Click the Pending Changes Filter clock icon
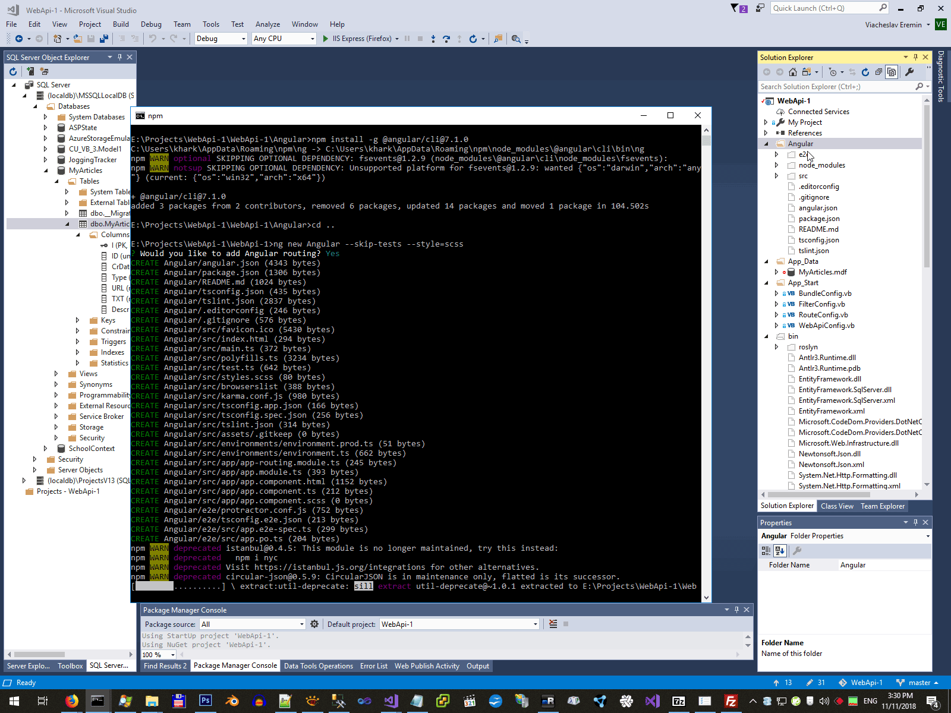 click(x=833, y=72)
